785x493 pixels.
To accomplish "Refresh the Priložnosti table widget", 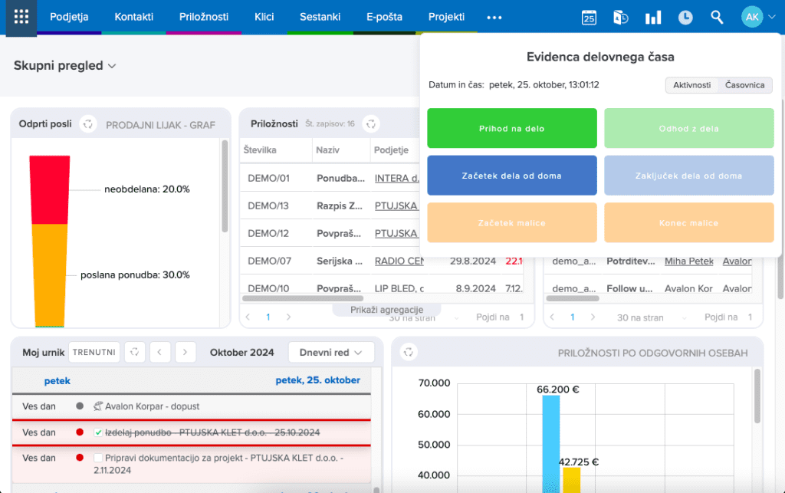I will click(371, 123).
